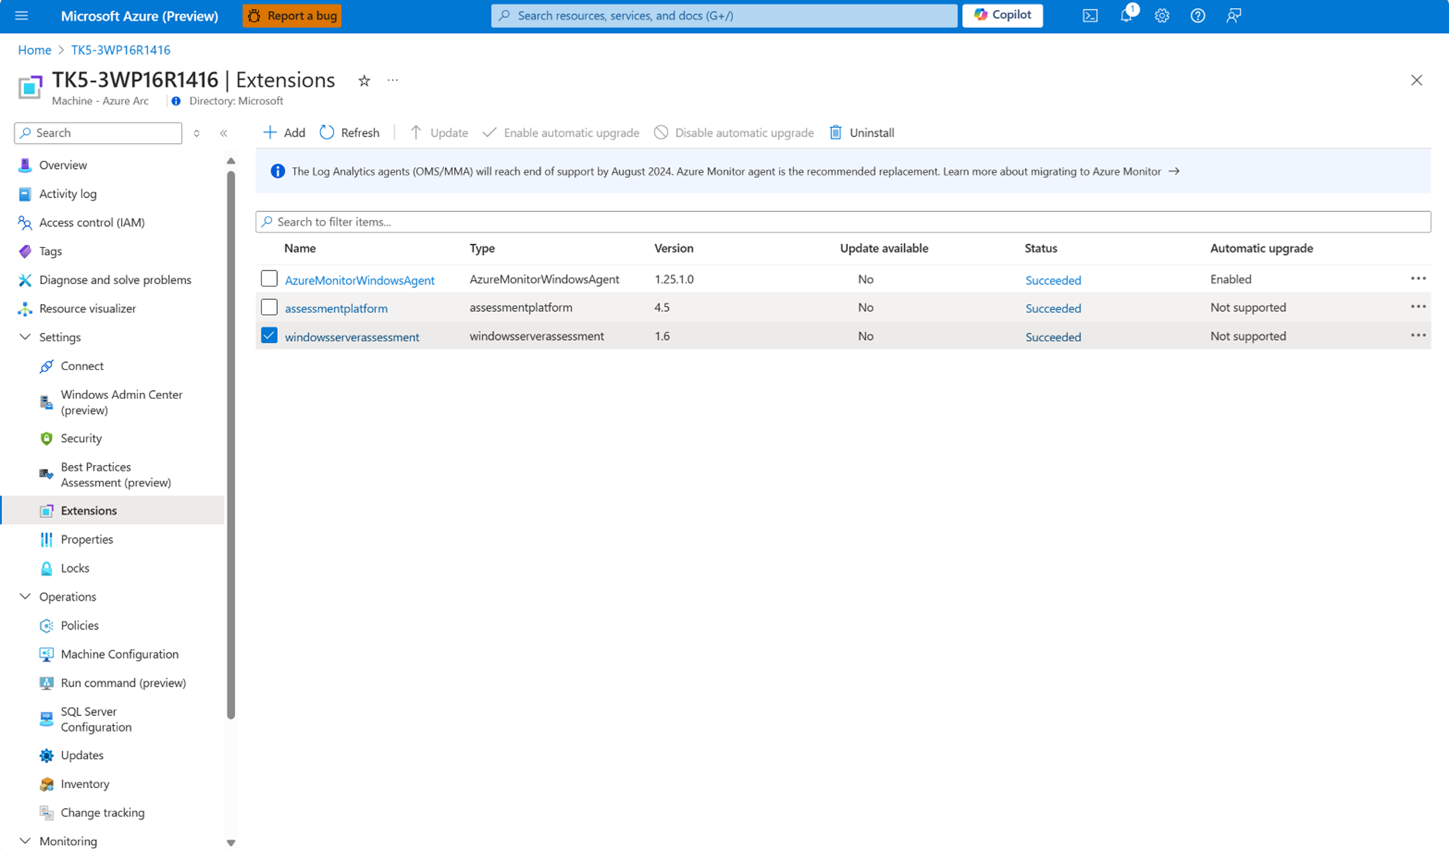The image size is (1449, 849).
Task: Click the arrow at end of banner
Action: click(1174, 172)
